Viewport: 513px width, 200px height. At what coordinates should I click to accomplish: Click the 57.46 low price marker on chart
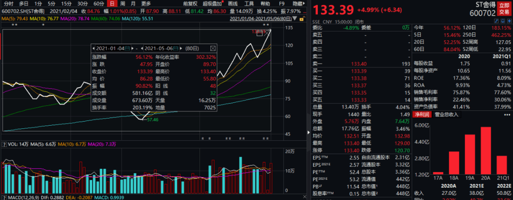153,120
